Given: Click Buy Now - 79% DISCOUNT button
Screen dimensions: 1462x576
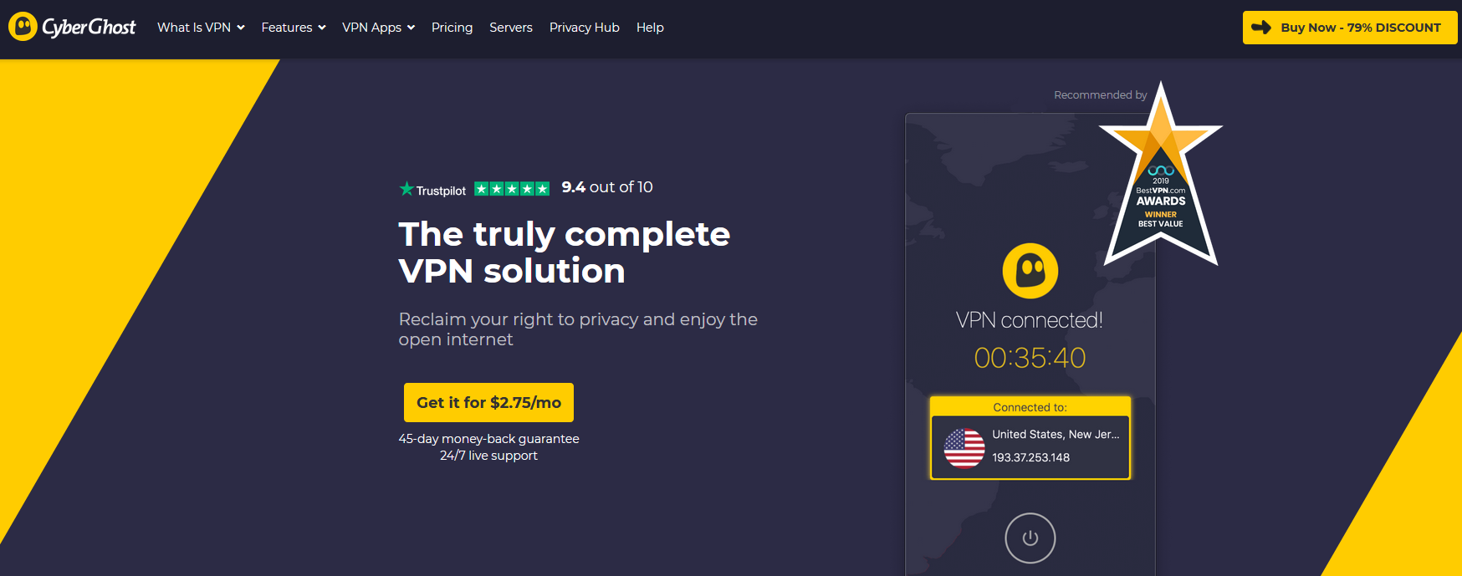Looking at the screenshot, I should point(1350,28).
